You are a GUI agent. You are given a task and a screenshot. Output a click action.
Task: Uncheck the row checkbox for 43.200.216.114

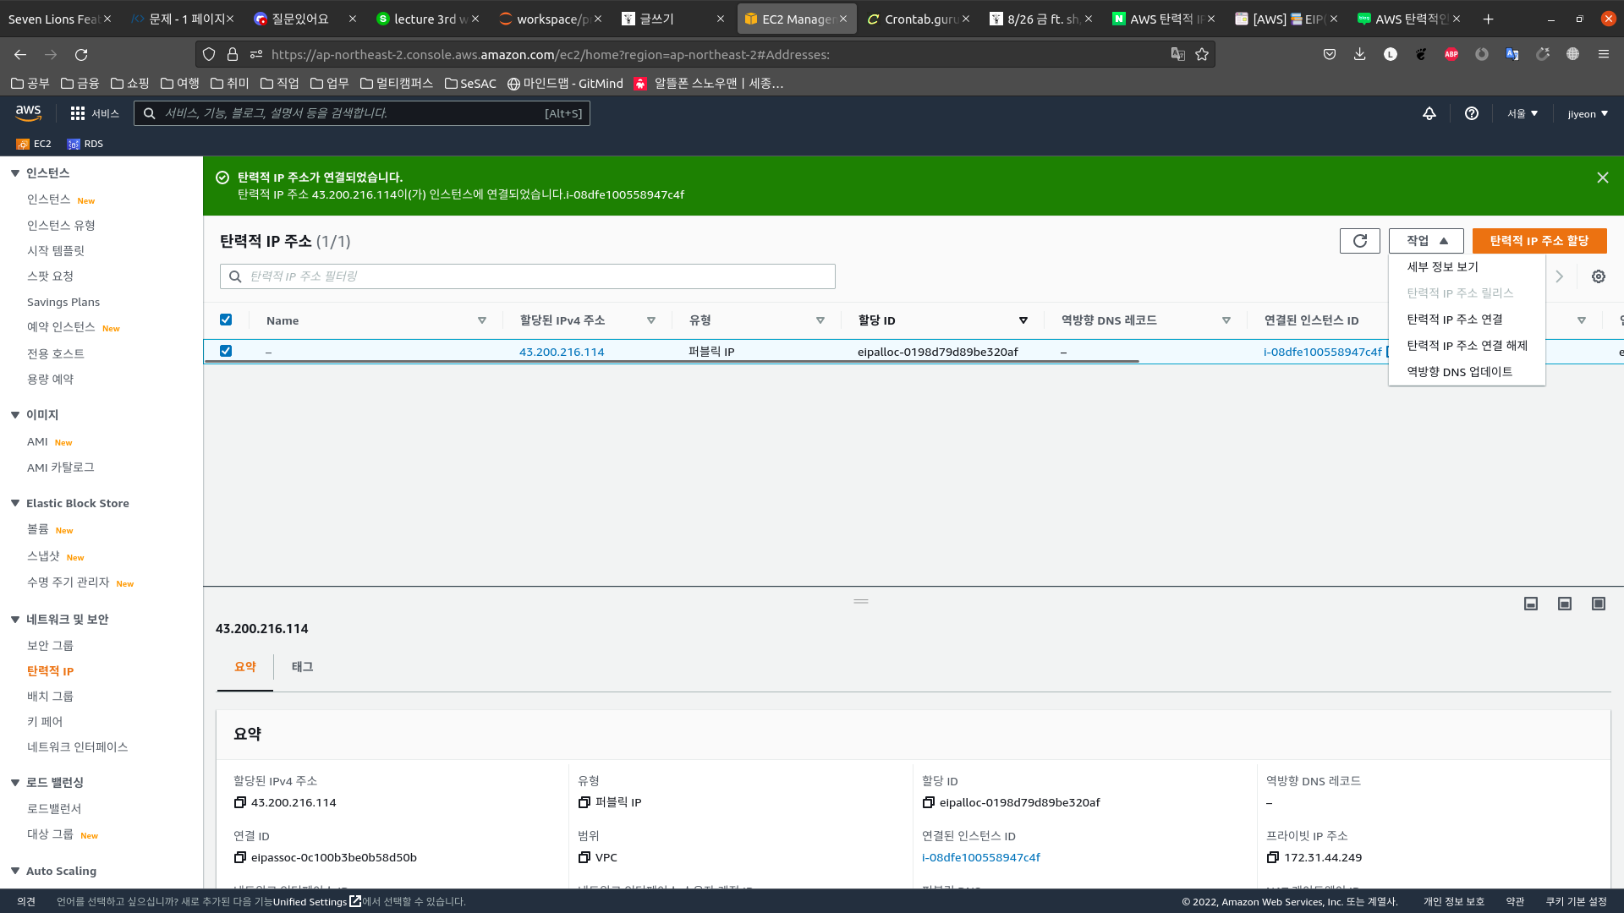226,351
